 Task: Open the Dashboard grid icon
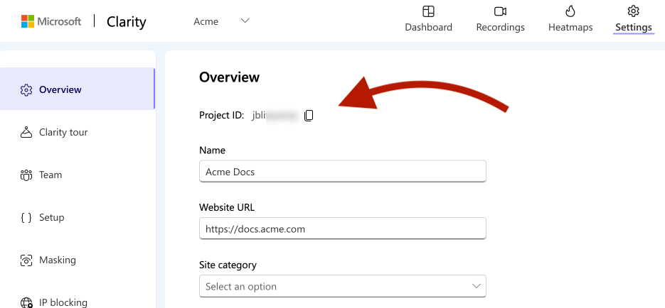[x=428, y=11]
